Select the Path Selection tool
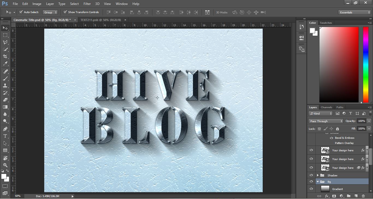Image resolution: width=373 pixels, height=199 pixels. pos(5,143)
